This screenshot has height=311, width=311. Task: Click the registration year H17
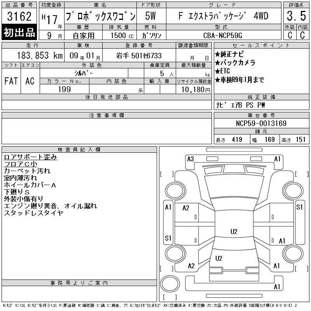coord(50,19)
